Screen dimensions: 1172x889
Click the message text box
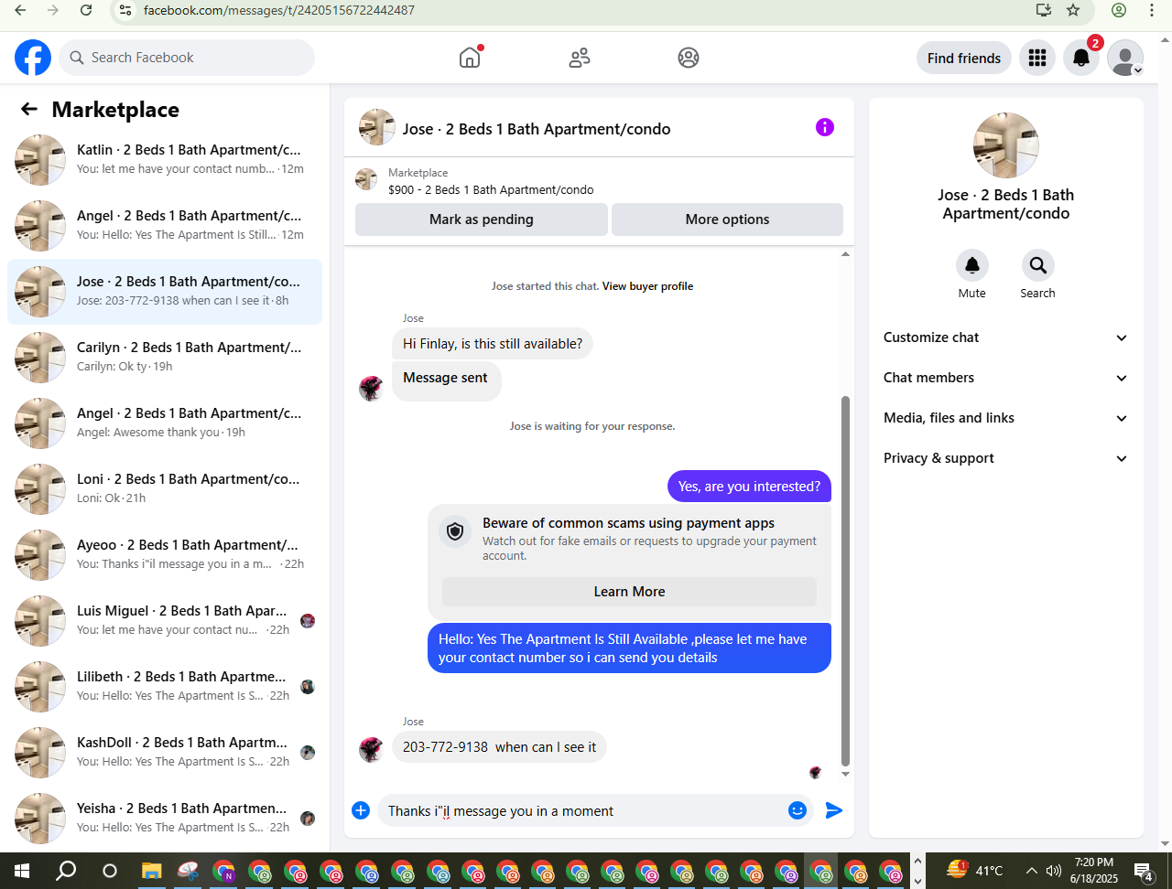coord(581,811)
